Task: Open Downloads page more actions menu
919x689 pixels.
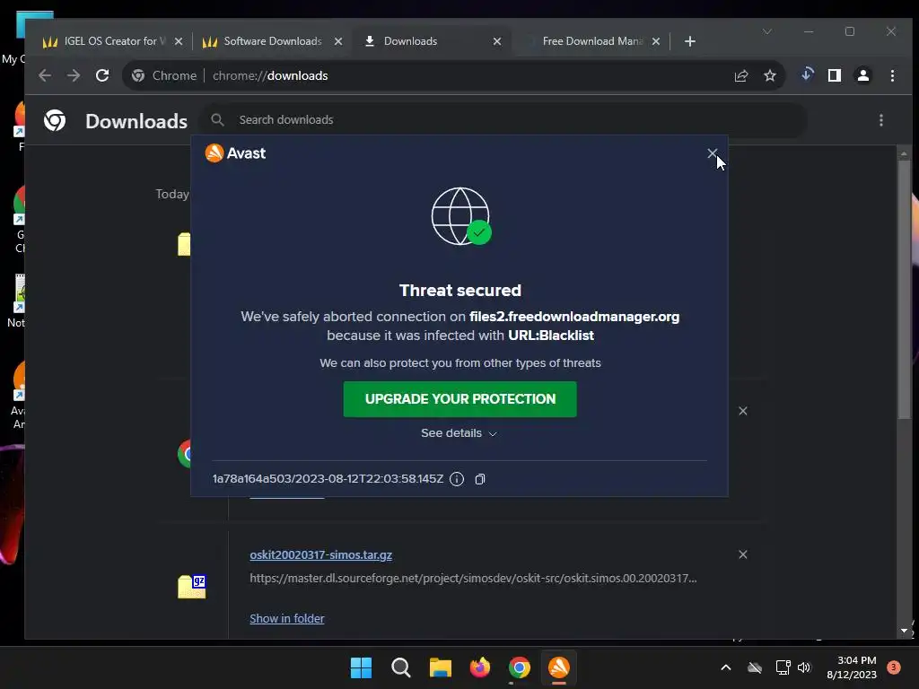Action: tap(881, 120)
